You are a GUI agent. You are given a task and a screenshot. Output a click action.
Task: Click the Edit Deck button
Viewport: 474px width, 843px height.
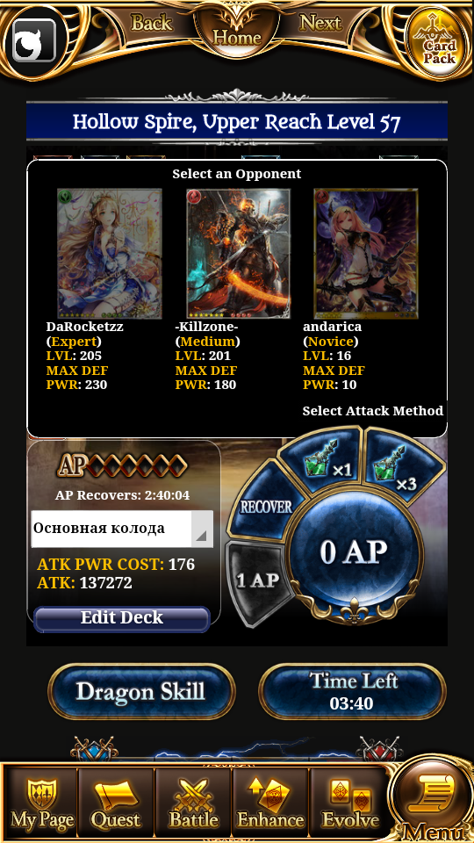(122, 618)
